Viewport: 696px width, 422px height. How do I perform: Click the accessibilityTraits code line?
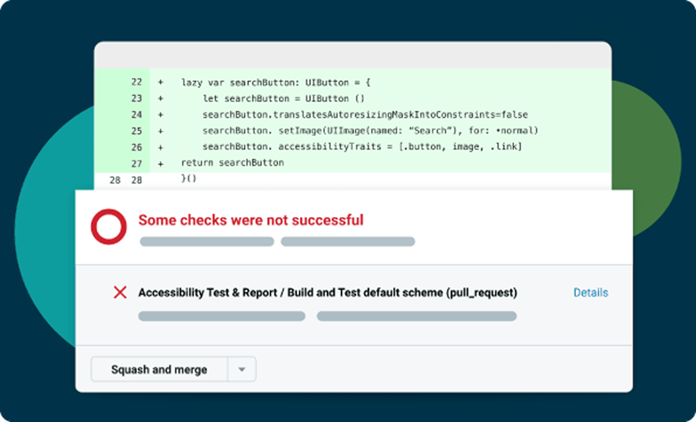tap(362, 147)
